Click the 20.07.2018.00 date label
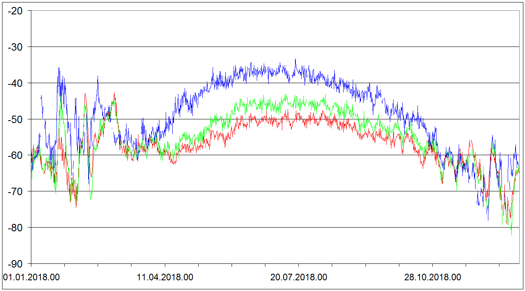The image size is (525, 291). click(299, 277)
